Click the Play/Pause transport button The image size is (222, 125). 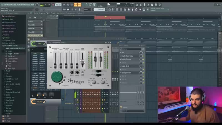pyautogui.click(x=46, y=5)
